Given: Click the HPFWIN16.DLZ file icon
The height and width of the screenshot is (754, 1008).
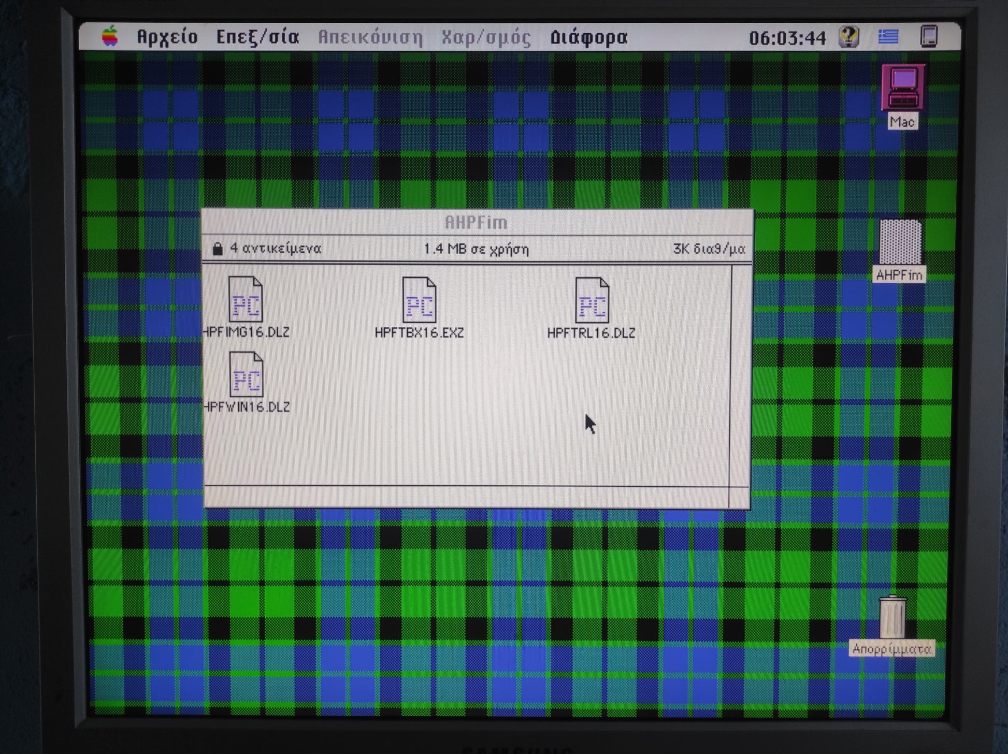Looking at the screenshot, I should point(246,374).
